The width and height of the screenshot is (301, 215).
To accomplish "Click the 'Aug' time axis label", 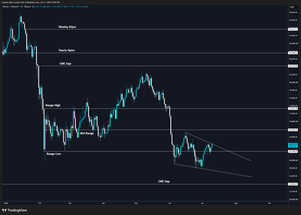I will tap(236, 203).
